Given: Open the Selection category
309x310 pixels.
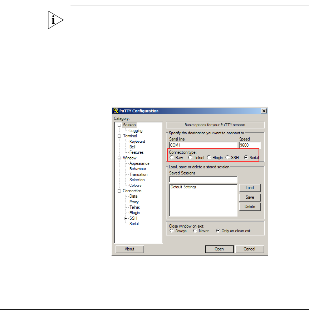Looking at the screenshot, I should click(x=137, y=180).
